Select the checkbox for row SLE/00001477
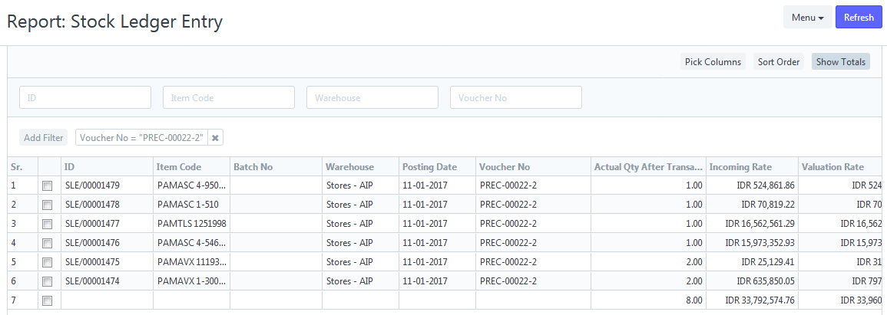Viewport: 887px width, 315px height. (48, 224)
